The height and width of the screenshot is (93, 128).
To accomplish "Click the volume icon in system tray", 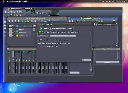I will [110, 1].
